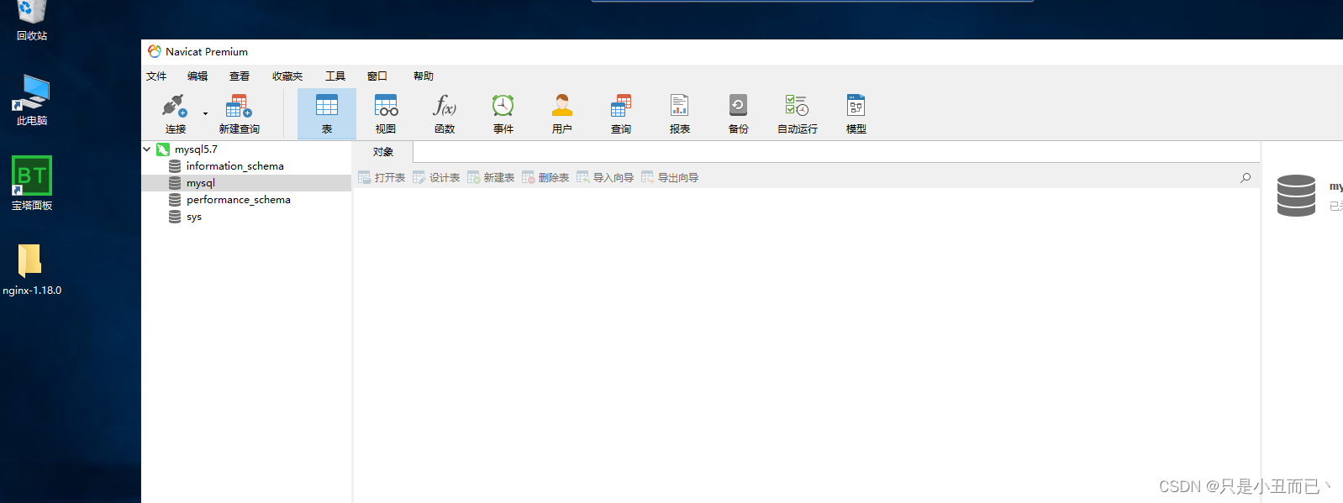Image resolution: width=1343 pixels, height=503 pixels.
Task: Switch to the 对象 tab
Action: click(383, 152)
